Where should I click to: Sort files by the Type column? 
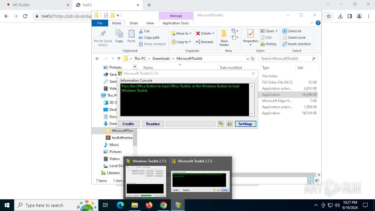(x=277, y=68)
